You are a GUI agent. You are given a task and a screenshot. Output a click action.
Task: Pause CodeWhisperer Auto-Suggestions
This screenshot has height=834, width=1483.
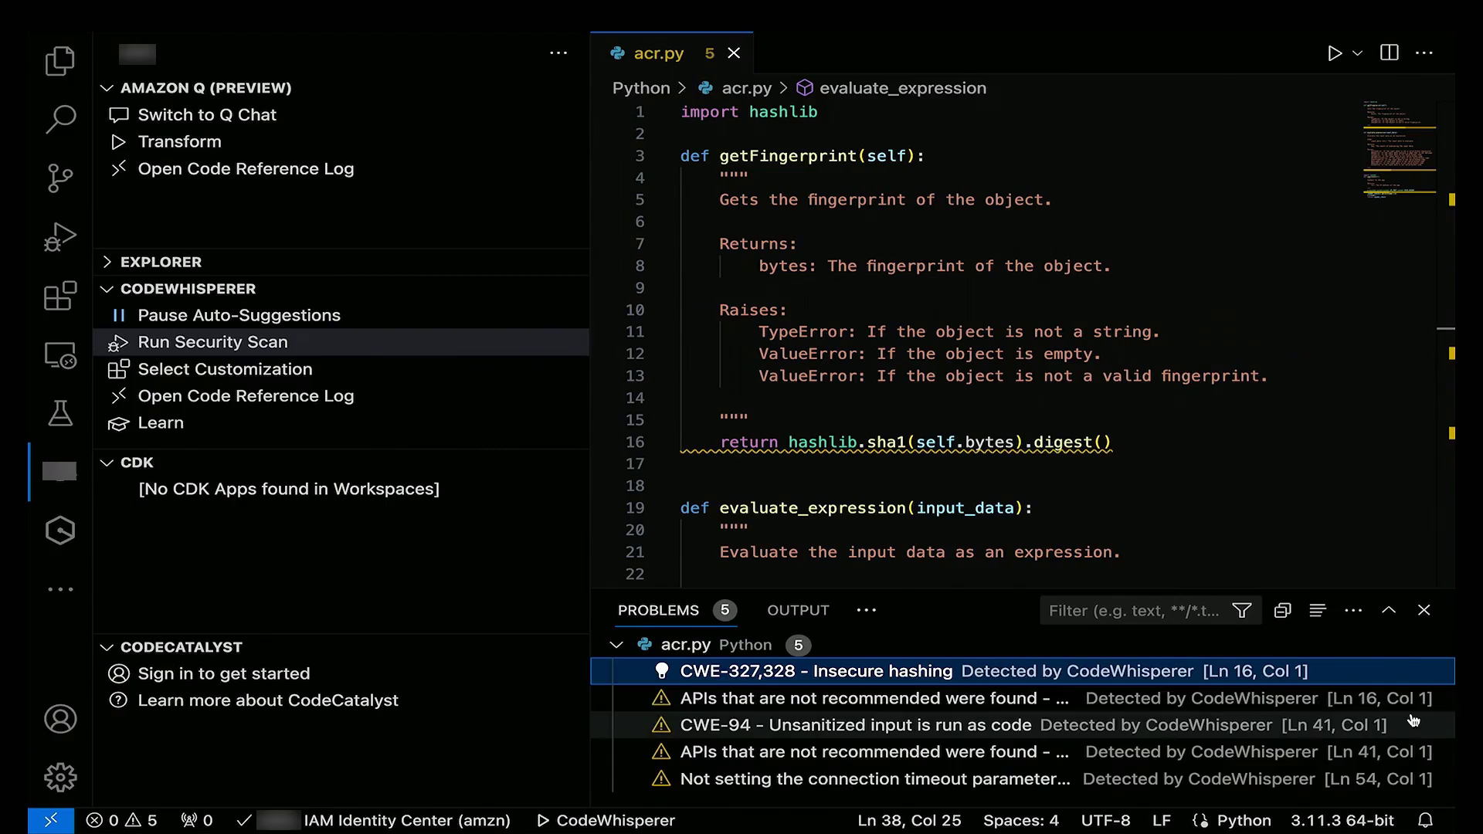point(239,315)
